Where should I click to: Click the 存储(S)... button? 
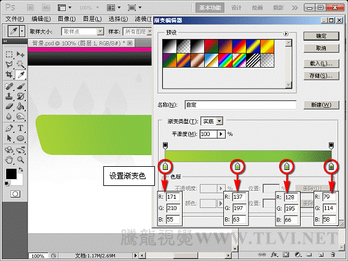(321, 76)
